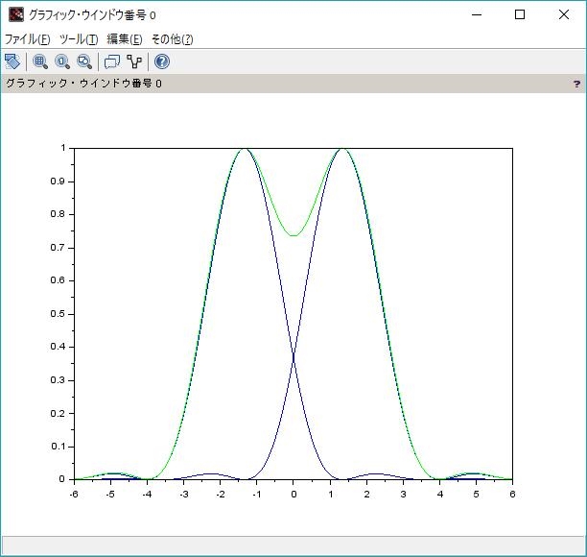Click the y-axis label 0.9
587x557 pixels.
tap(58, 182)
